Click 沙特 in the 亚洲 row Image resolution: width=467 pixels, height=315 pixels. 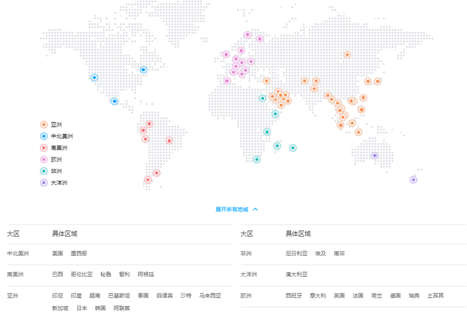click(186, 296)
